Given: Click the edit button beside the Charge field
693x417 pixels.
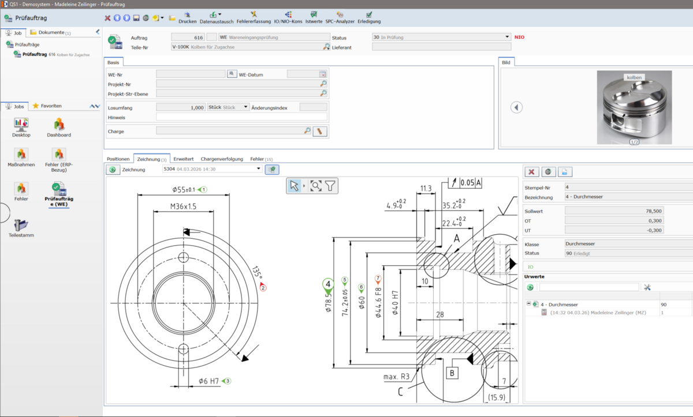Looking at the screenshot, I should pyautogui.click(x=320, y=132).
